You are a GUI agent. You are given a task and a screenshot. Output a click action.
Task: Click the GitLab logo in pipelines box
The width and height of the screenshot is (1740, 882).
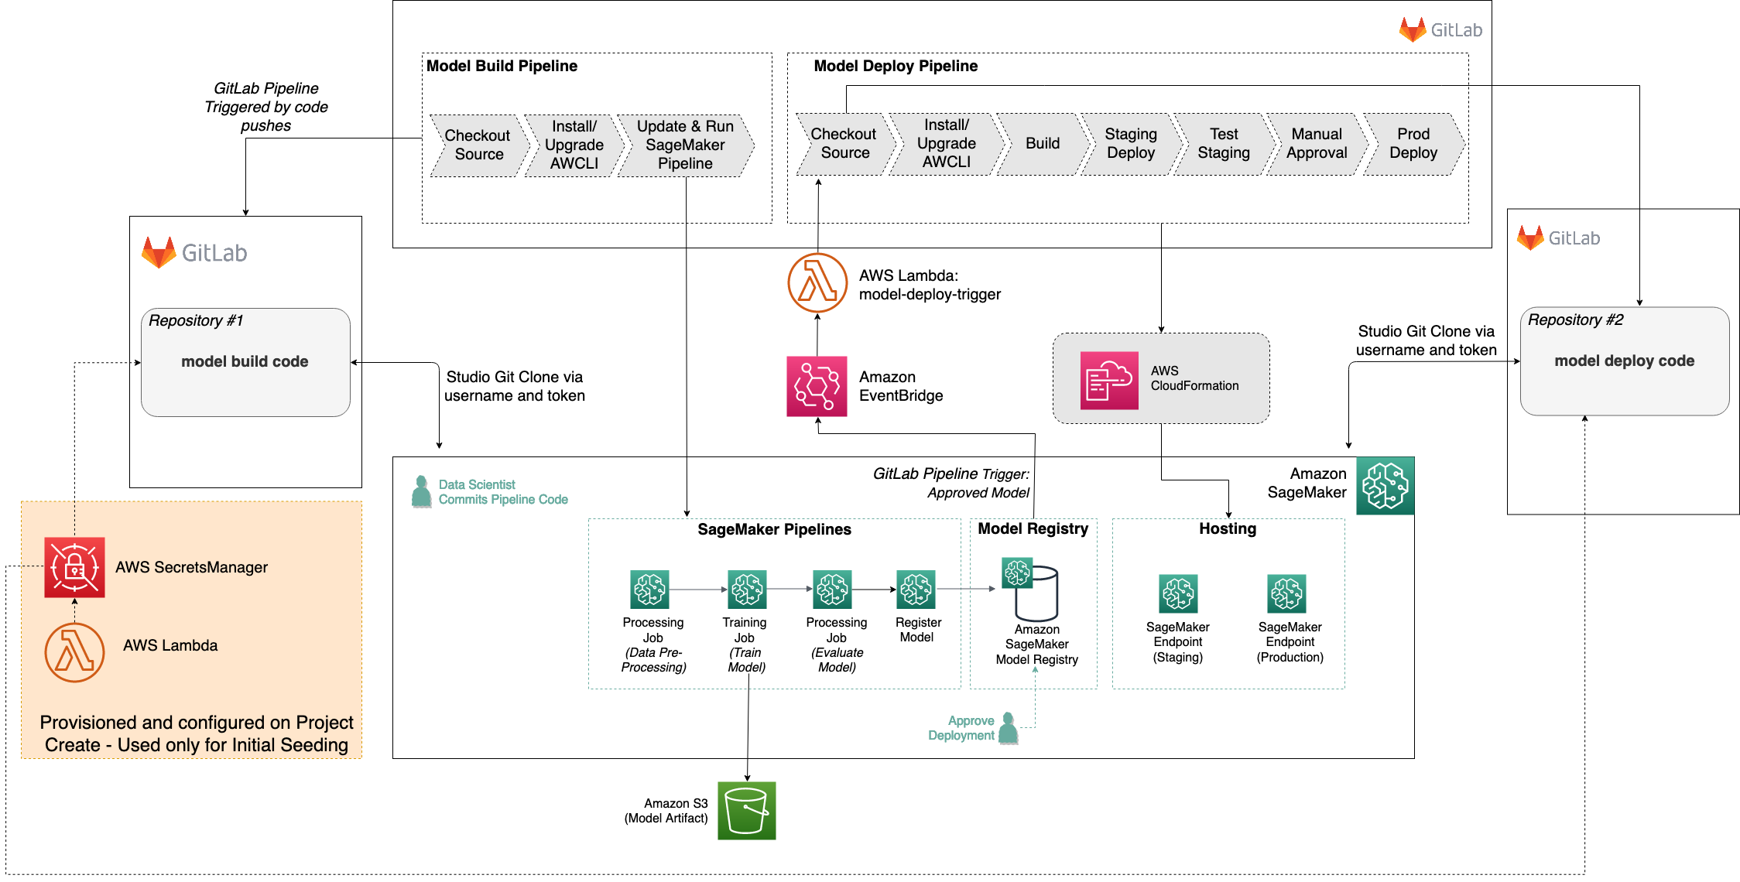[1440, 30]
